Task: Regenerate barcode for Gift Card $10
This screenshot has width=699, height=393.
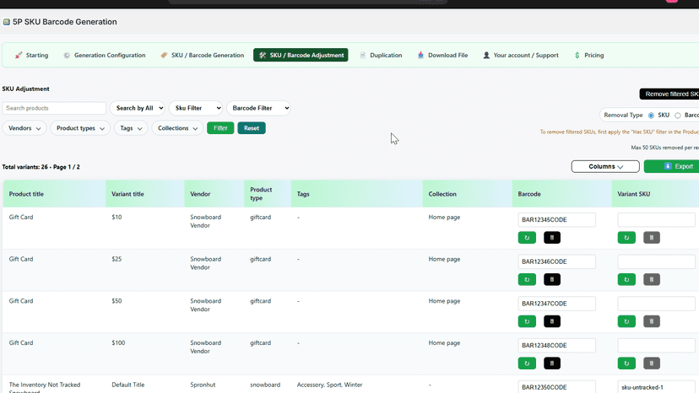Action: point(527,238)
